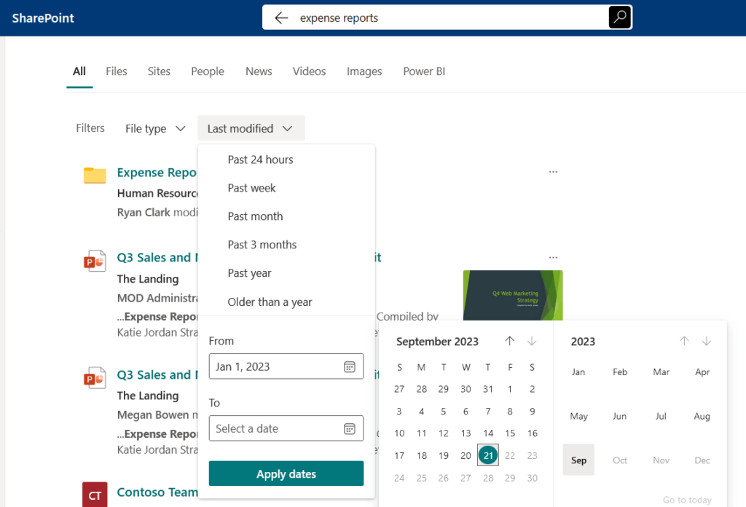Open the To date calendar icon
This screenshot has height=507, width=746.
pyautogui.click(x=349, y=428)
